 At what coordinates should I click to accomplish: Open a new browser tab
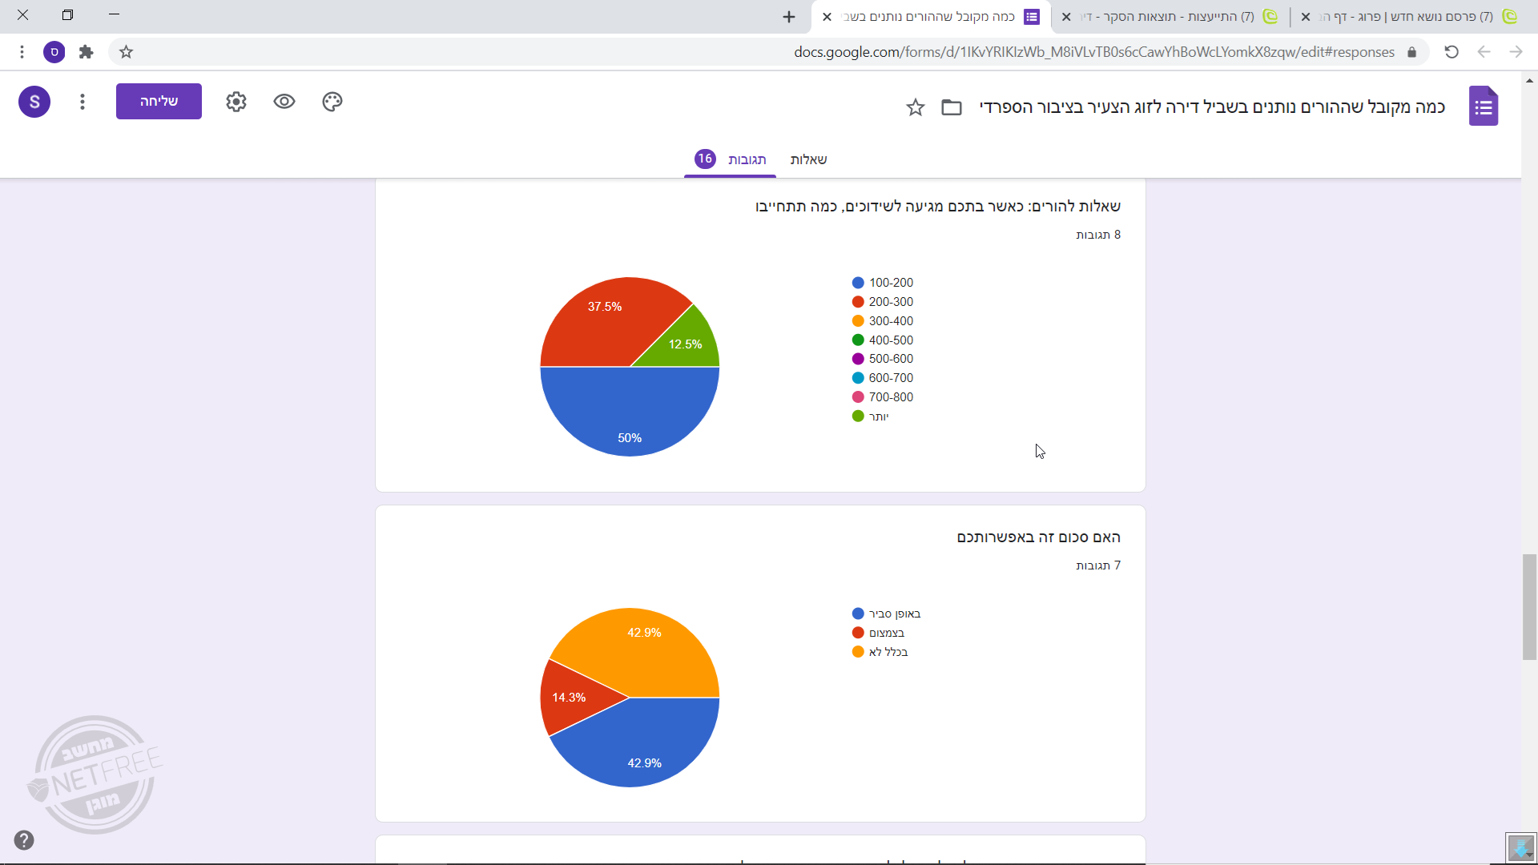[x=789, y=17]
